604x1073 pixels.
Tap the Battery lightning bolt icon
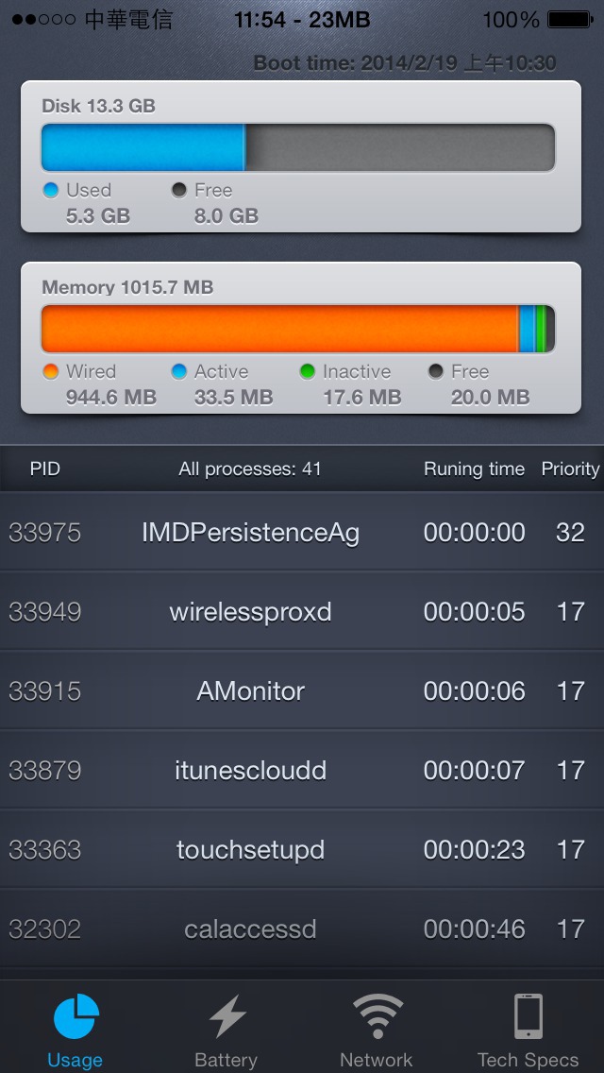tap(227, 1016)
